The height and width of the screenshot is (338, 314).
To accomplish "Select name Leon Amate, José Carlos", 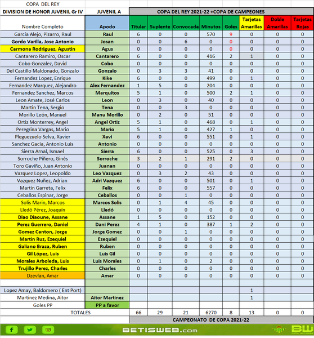I will [x=43, y=100].
